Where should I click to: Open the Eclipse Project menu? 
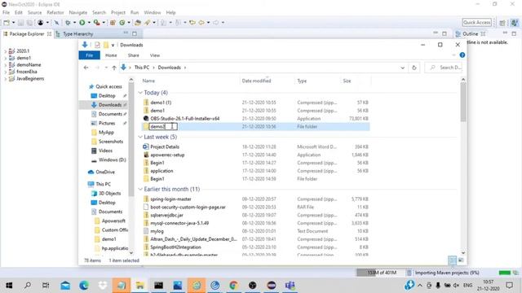point(117,13)
